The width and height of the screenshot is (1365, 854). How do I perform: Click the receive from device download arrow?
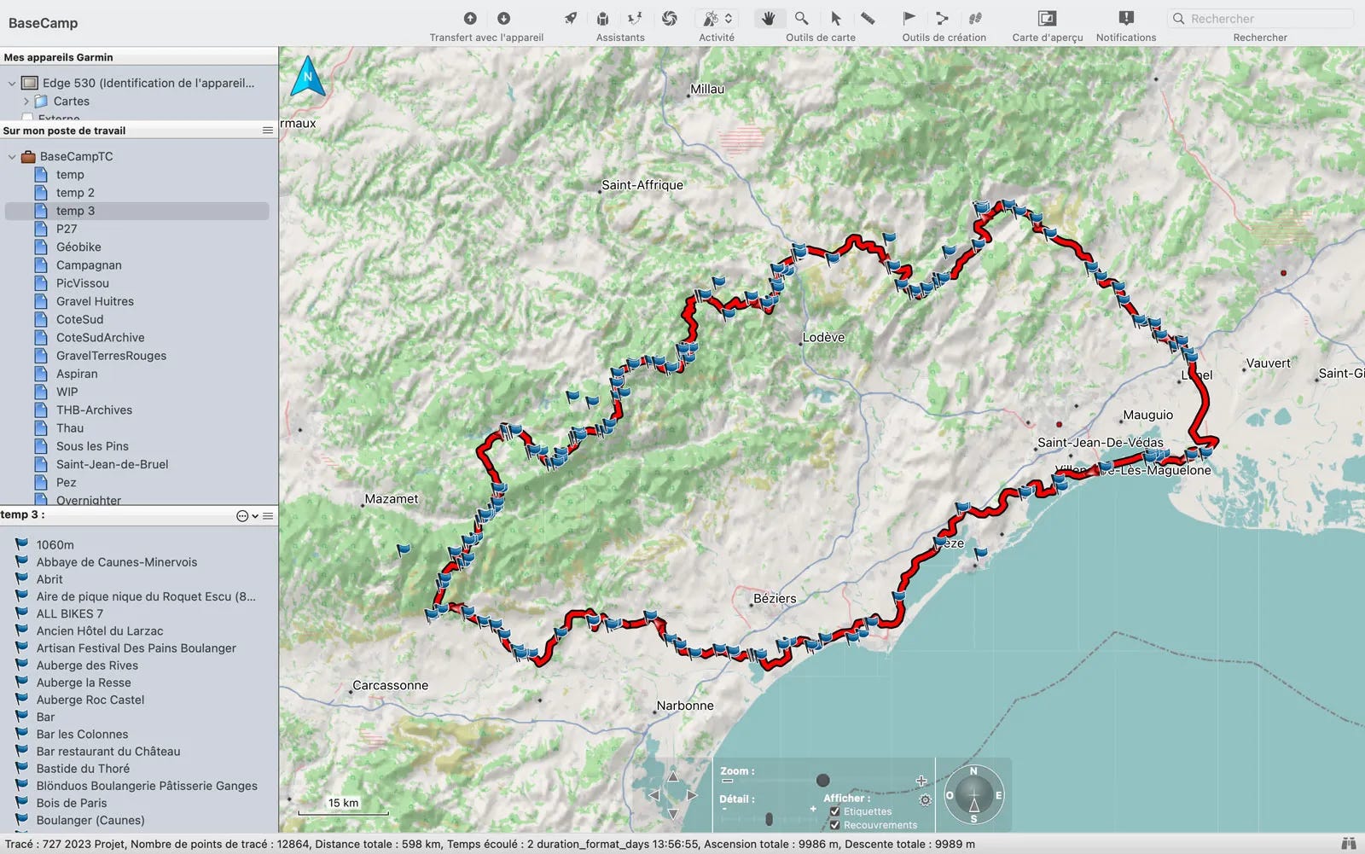(503, 18)
